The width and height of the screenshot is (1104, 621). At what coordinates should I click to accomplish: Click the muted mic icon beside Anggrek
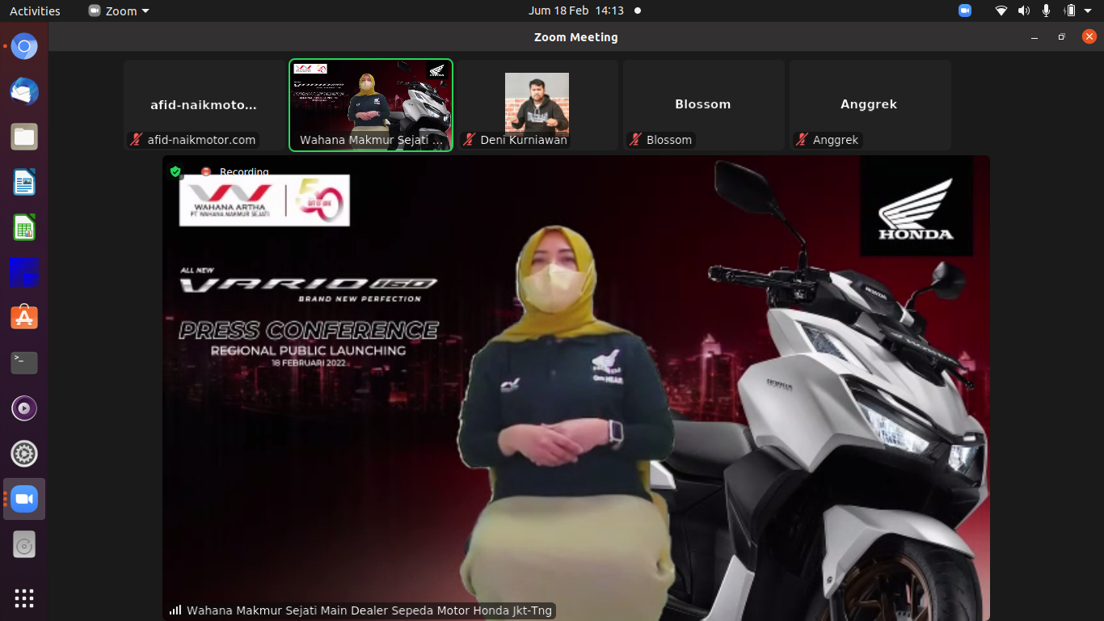[x=802, y=140]
